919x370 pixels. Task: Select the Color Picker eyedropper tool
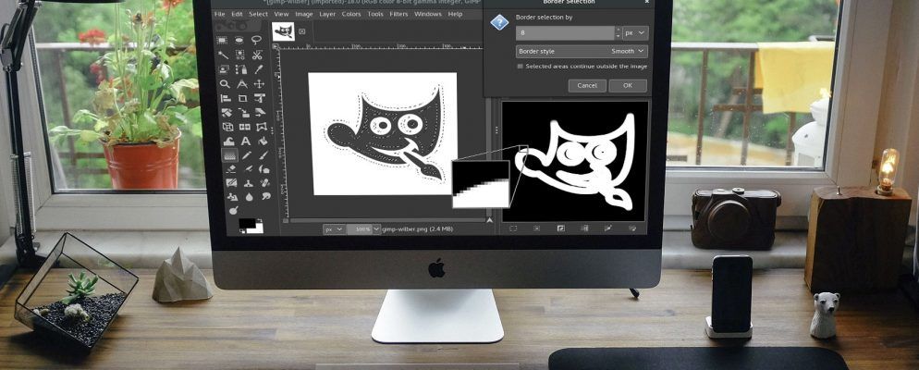[258, 69]
